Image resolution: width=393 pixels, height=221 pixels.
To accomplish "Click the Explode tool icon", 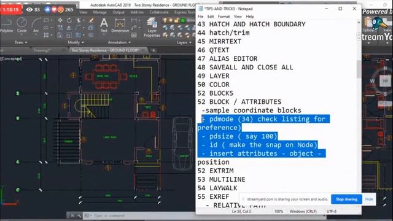I will tap(91, 28).
